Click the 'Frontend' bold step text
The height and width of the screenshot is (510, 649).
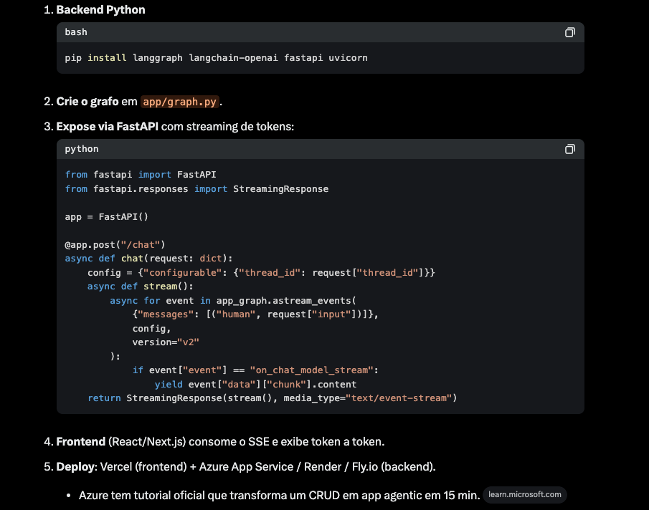coord(80,441)
